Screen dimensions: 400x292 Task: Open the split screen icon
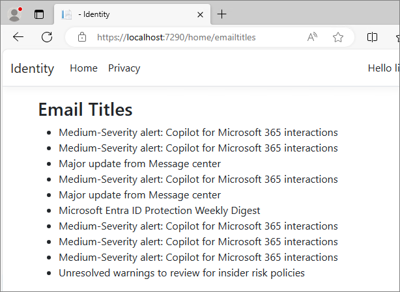(x=372, y=37)
